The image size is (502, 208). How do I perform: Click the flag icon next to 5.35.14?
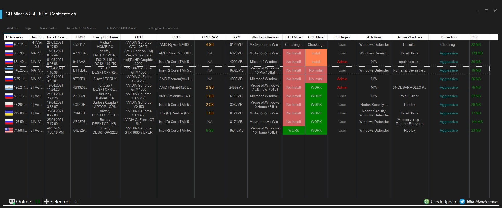[9, 79]
